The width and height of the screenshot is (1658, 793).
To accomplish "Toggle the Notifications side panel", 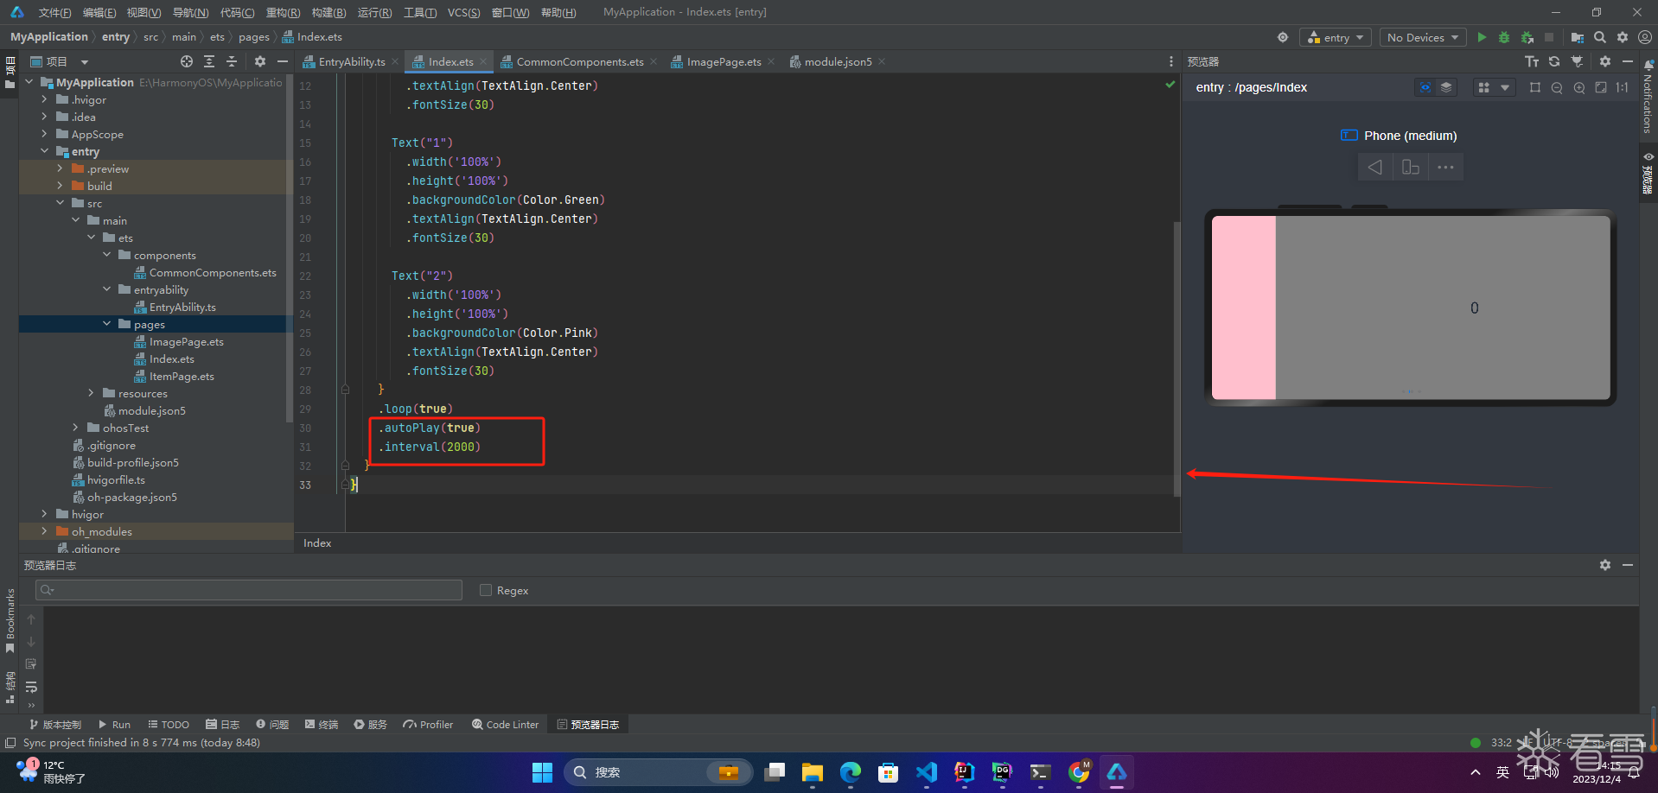I will (1648, 97).
